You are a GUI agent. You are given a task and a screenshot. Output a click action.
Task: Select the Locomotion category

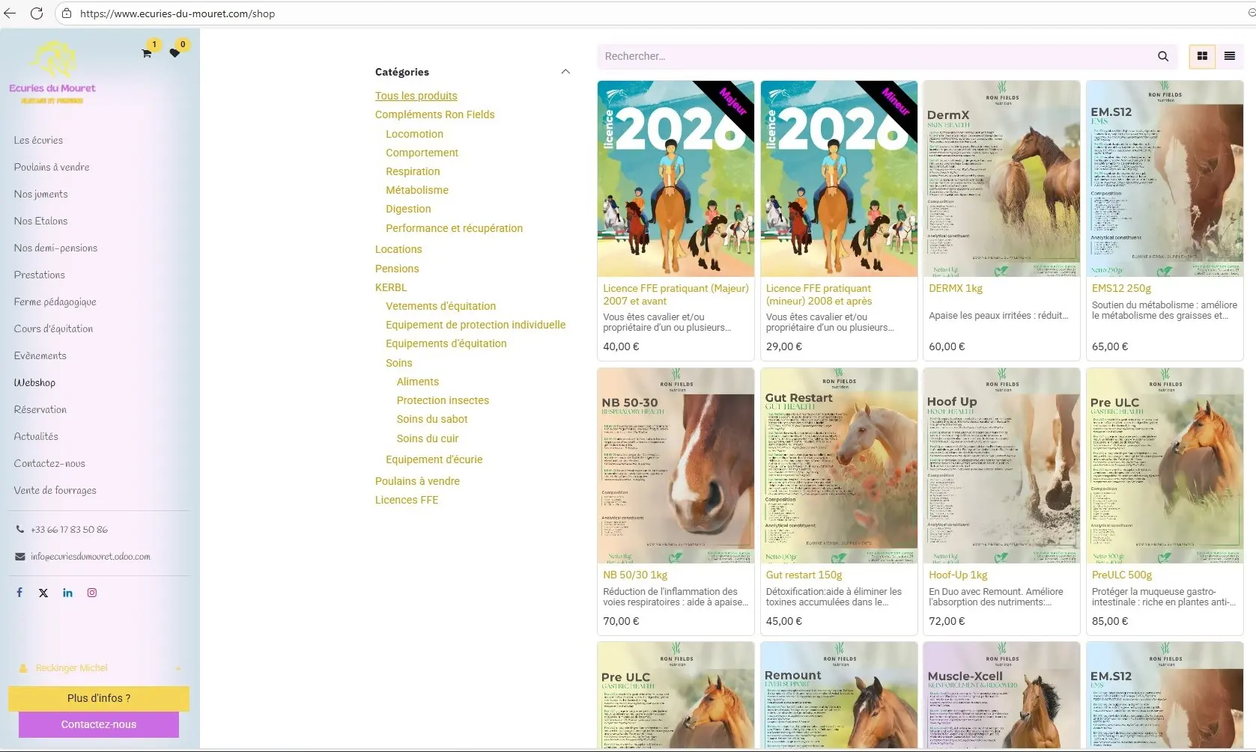click(414, 134)
